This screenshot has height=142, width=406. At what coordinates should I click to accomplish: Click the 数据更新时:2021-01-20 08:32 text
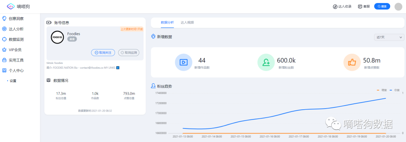click(95, 111)
